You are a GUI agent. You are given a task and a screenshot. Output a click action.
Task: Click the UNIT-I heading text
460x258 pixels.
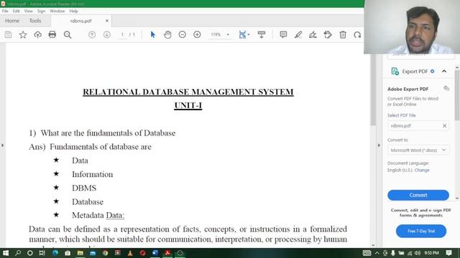click(x=188, y=105)
